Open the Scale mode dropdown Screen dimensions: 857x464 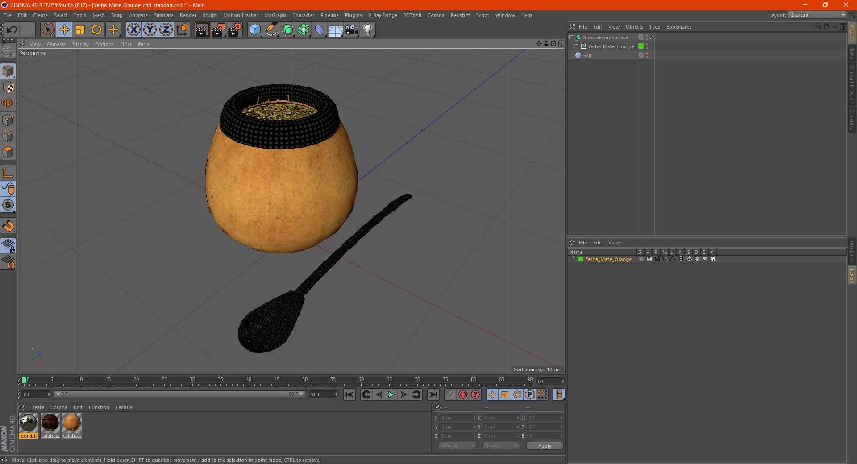point(501,446)
